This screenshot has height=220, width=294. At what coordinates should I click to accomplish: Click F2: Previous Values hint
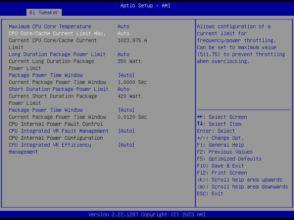pos(225,152)
